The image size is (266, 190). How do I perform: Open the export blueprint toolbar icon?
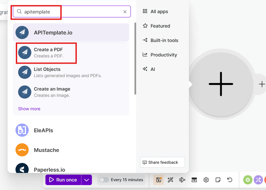click(x=194, y=180)
